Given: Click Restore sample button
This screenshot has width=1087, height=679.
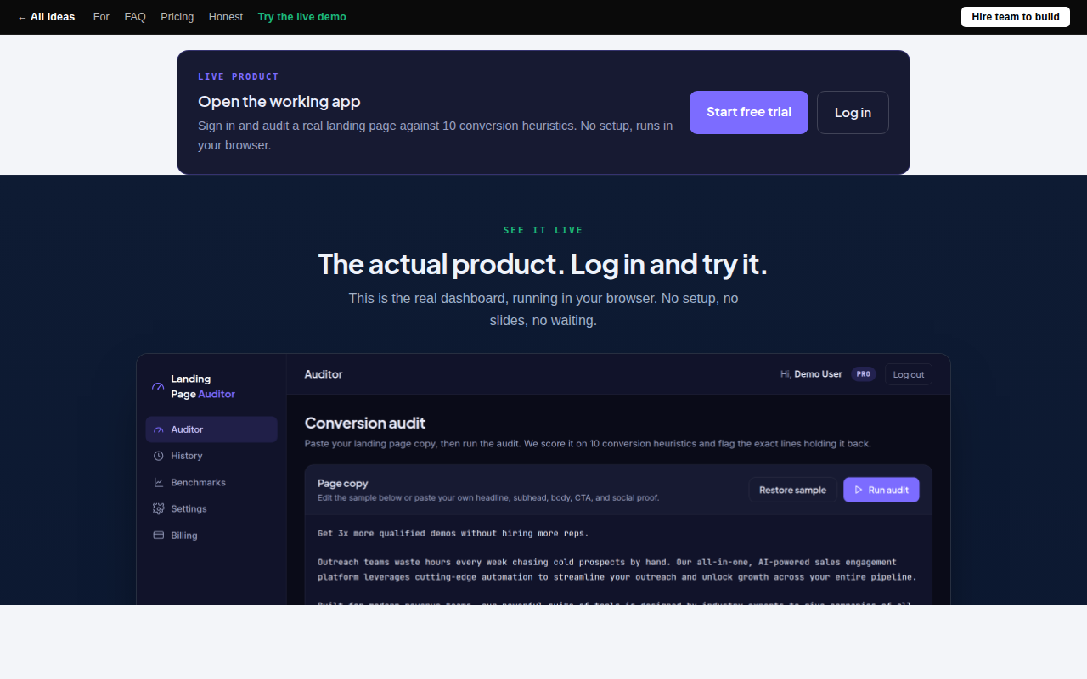Looking at the screenshot, I should [x=792, y=490].
